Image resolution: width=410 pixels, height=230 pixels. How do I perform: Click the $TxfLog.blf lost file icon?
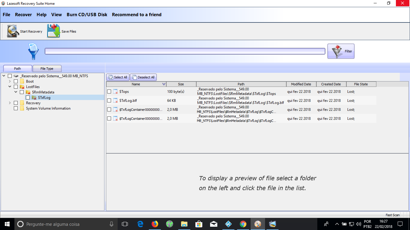coord(115,101)
